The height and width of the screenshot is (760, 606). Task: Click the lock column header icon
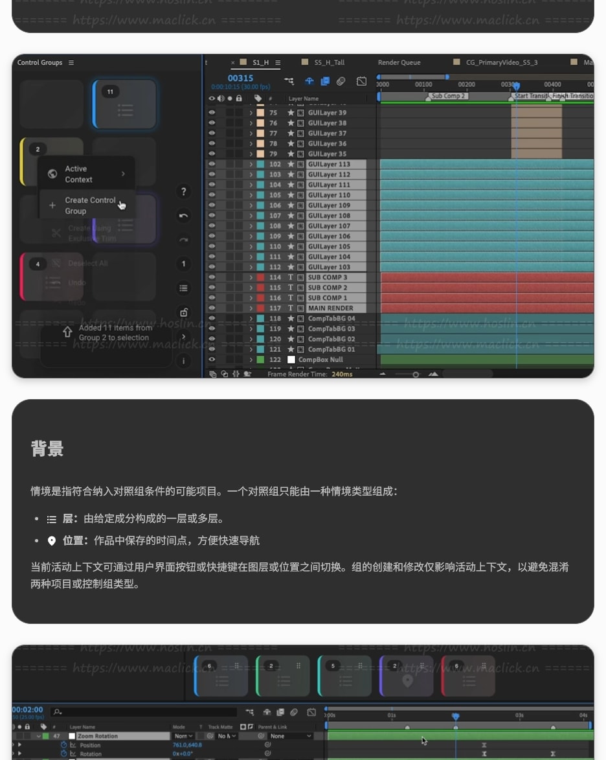[x=239, y=98]
